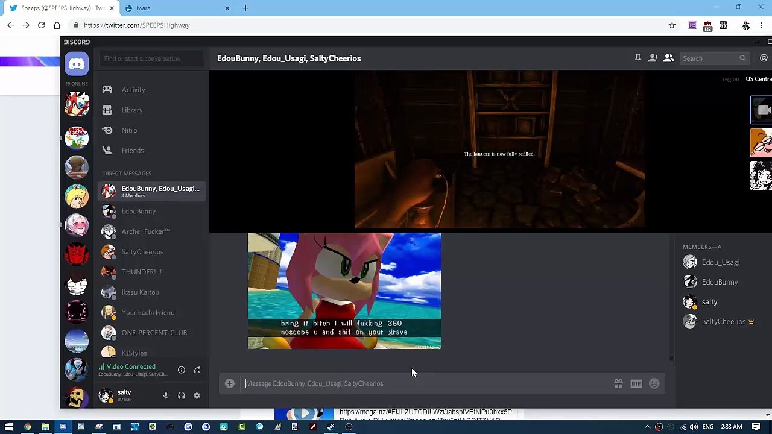Open the US Central region selector

click(758, 79)
